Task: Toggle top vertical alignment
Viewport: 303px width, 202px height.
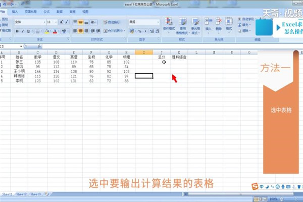Action: point(75,22)
